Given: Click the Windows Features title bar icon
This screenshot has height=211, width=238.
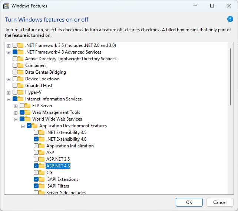Looking at the screenshot, I should tap(6, 6).
